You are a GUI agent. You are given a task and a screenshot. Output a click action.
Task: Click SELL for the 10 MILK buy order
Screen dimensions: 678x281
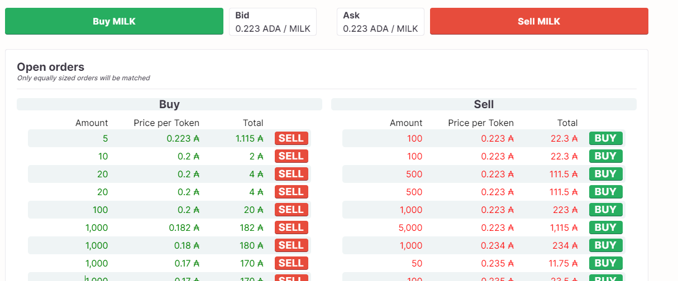291,156
